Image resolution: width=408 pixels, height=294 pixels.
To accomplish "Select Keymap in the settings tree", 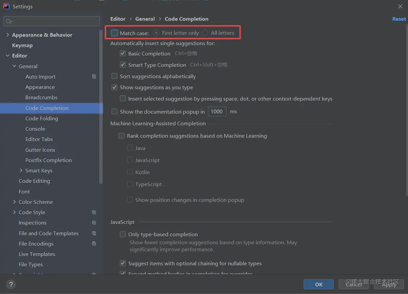I will tap(22, 45).
